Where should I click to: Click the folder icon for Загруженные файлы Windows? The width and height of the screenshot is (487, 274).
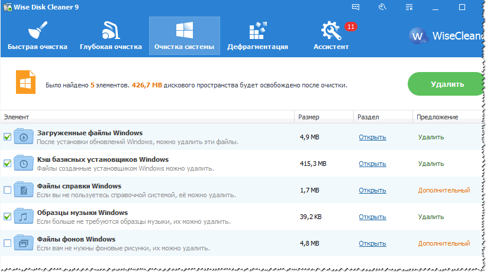pyautogui.click(x=24, y=137)
